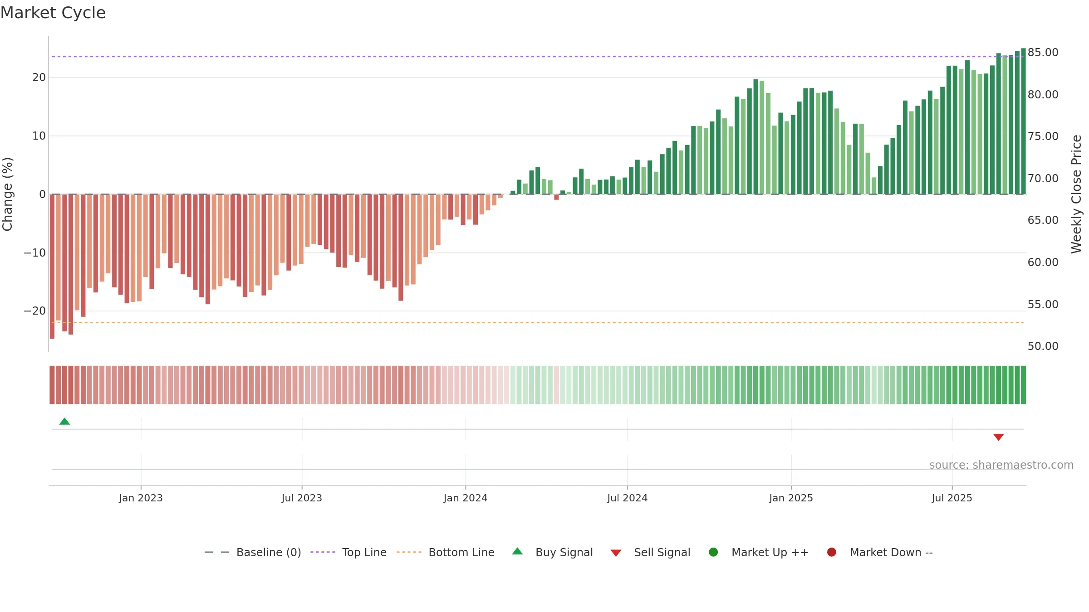Click the dark red circle icon in legend

(x=832, y=552)
